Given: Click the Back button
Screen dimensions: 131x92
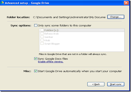Looking at the screenshot, I should 96,84.
